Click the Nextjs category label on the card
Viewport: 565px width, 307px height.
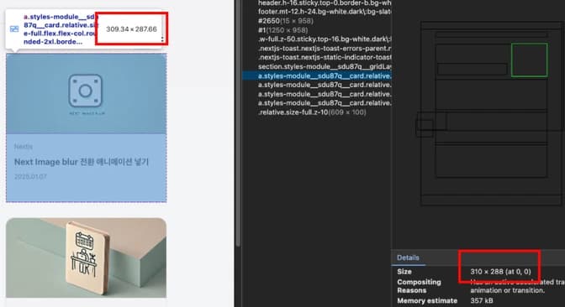[24, 147]
